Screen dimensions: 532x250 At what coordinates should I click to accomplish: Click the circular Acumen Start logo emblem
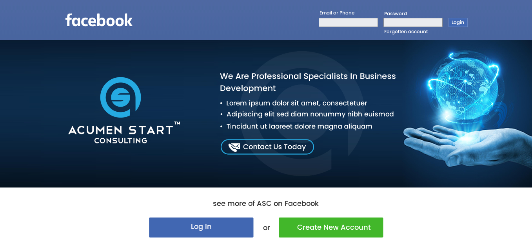click(120, 97)
